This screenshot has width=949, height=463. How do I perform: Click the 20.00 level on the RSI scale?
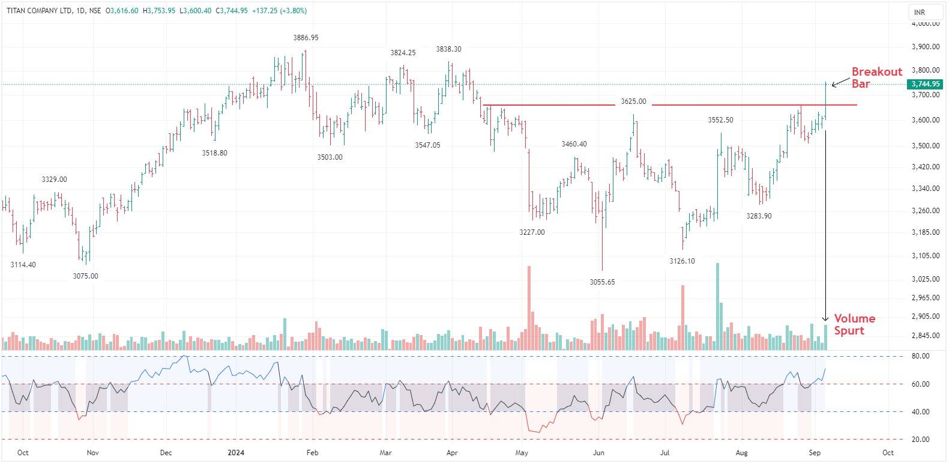[921, 440]
